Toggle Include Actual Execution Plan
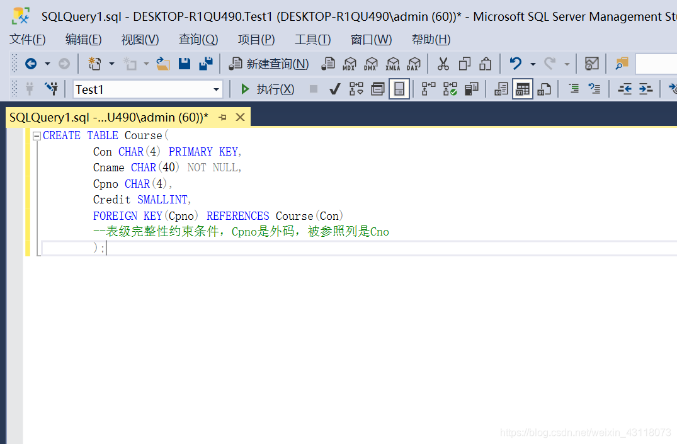This screenshot has width=677, height=444. [428, 89]
